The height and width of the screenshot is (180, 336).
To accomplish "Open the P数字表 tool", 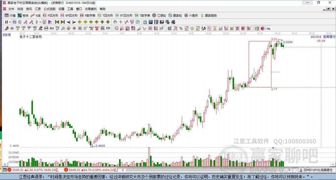I will (x=87, y=15).
